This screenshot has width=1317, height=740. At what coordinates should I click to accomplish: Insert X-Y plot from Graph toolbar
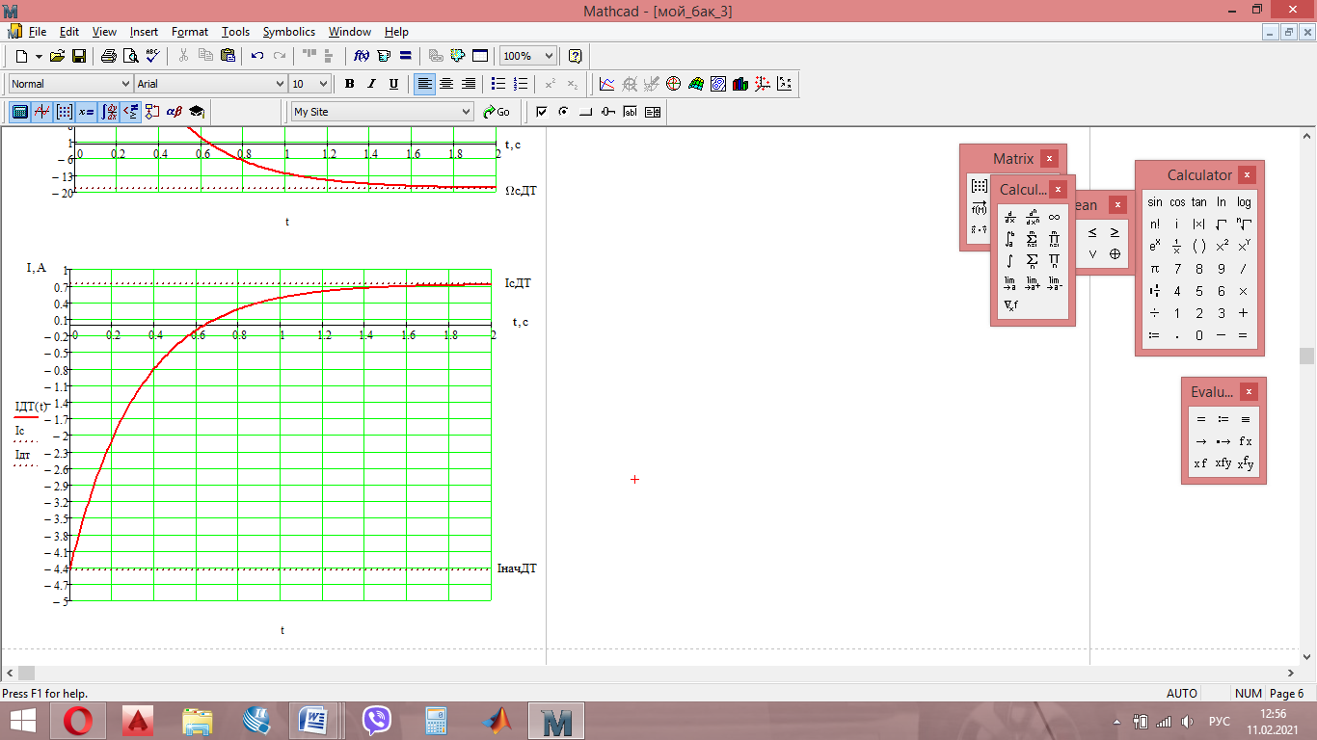(606, 84)
